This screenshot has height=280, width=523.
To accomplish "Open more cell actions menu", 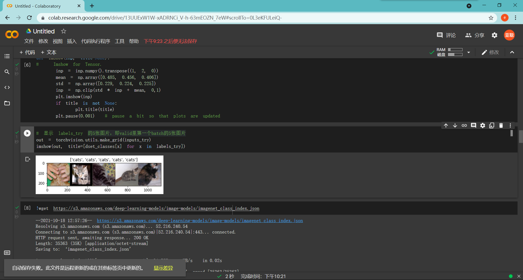I will coord(510,125).
